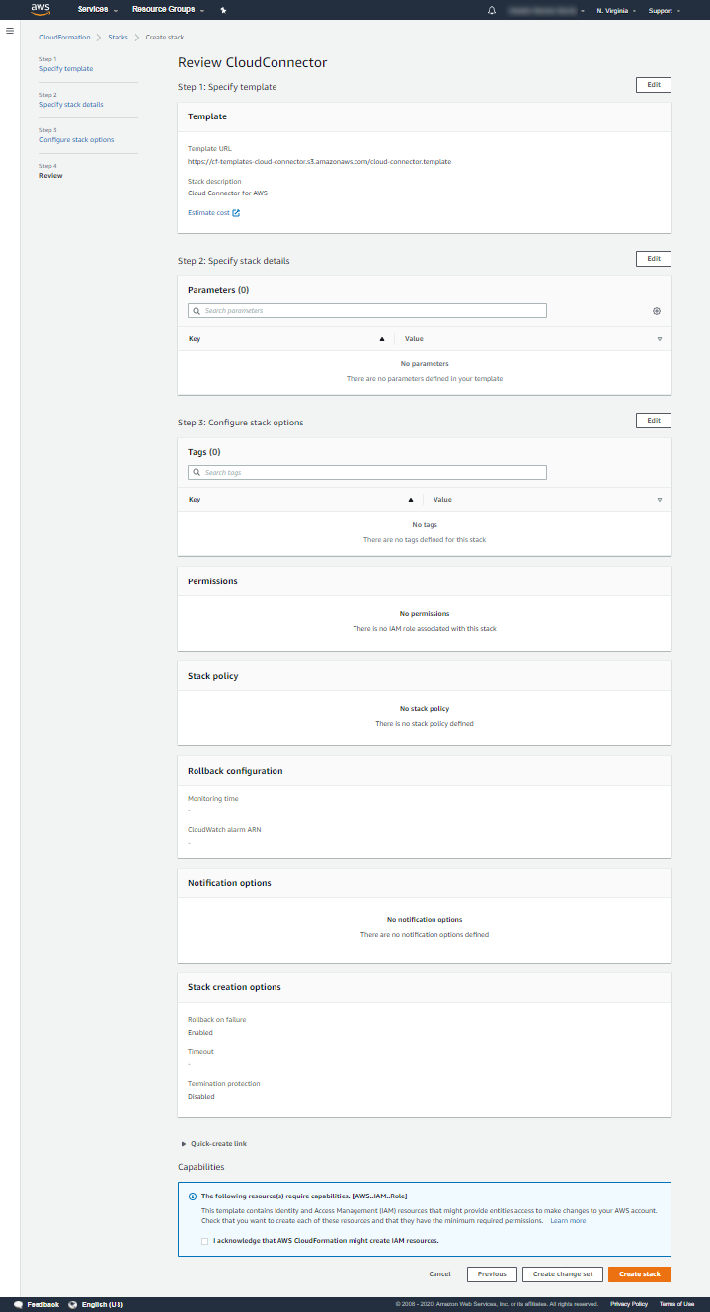The width and height of the screenshot is (710, 1312).
Task: Click the pin shortcuts icon in top bar
Action: click(x=223, y=10)
